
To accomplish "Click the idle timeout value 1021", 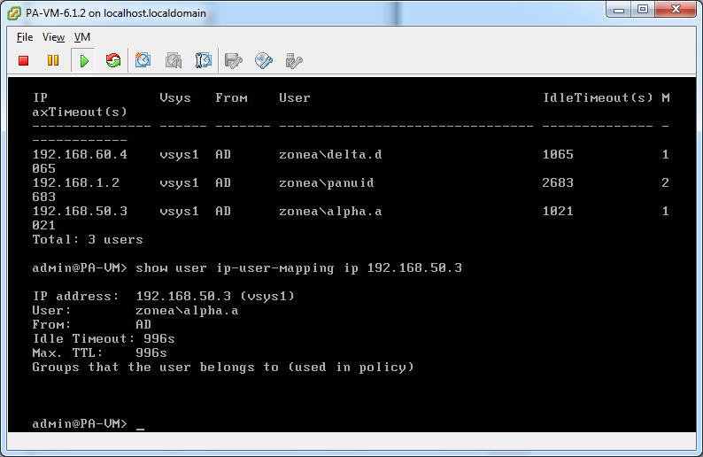I will [558, 212].
